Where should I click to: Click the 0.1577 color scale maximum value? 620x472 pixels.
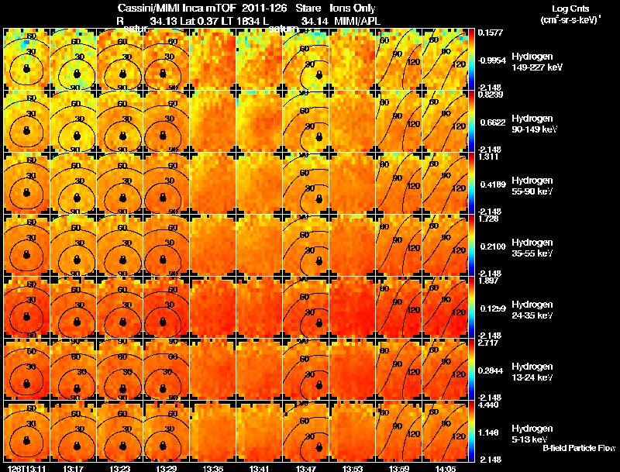pyautogui.click(x=490, y=33)
